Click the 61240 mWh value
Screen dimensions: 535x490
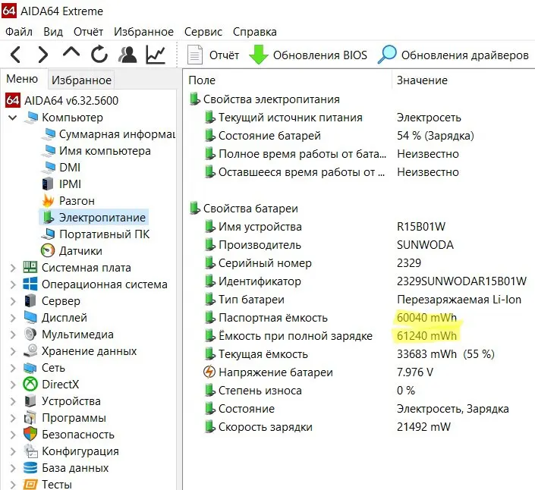click(426, 335)
